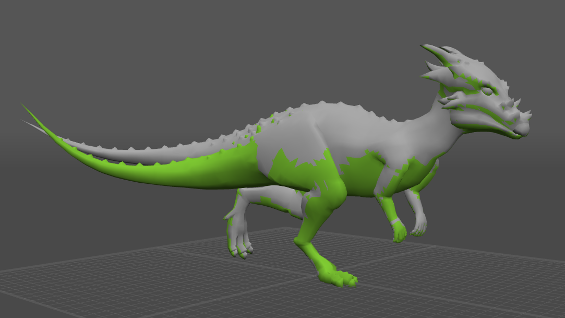
Task: Select the dragon's snout tip
Action: pos(521,129)
